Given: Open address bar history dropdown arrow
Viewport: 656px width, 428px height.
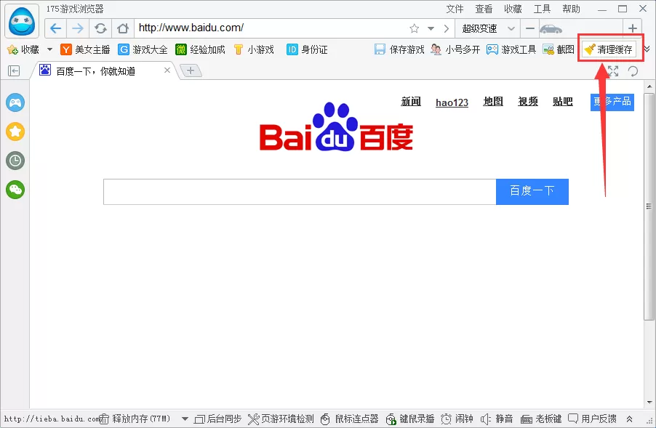Looking at the screenshot, I should tap(431, 28).
